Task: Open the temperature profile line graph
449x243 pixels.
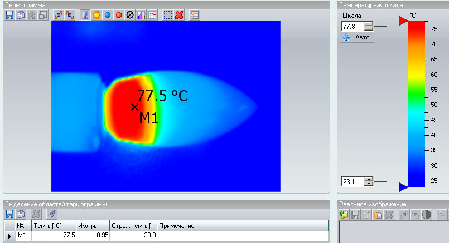Action: 152,15
